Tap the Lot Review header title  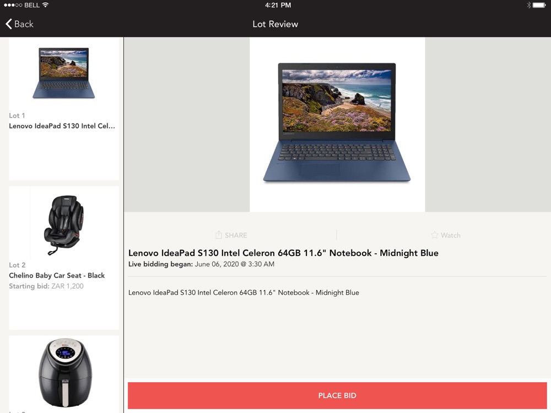pos(275,24)
